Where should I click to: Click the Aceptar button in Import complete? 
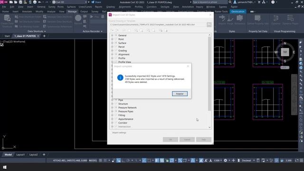[x=180, y=94]
